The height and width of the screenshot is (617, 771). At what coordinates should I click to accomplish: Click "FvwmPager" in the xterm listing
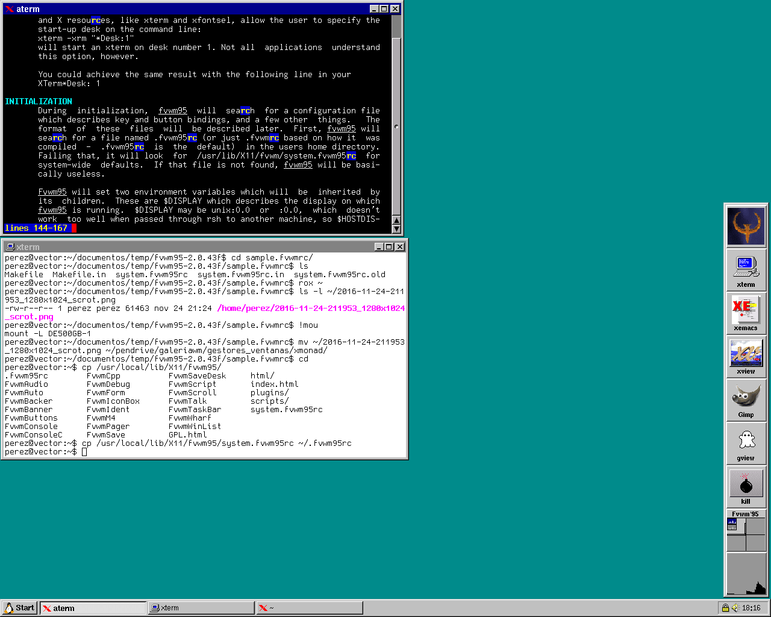click(x=108, y=427)
